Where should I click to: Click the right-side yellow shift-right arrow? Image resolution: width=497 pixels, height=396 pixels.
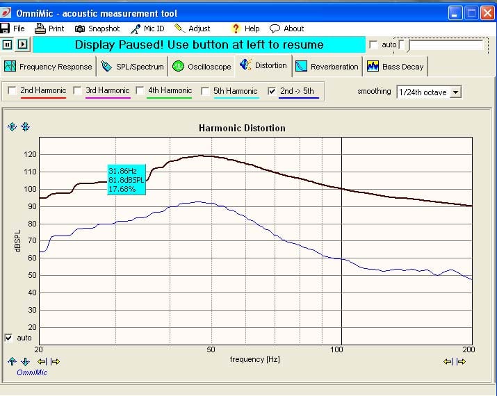[x=461, y=361]
